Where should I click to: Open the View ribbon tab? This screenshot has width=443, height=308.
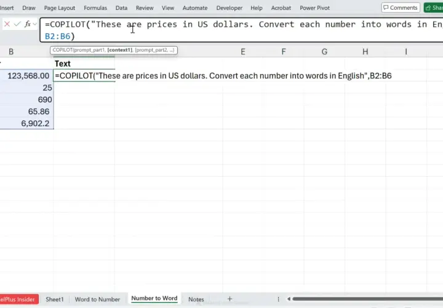168,8
